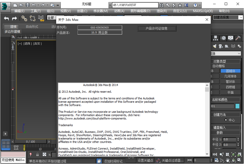244x164 pixels.
Task: Toggle the Key Mode curve icon
Action: (158, 160)
